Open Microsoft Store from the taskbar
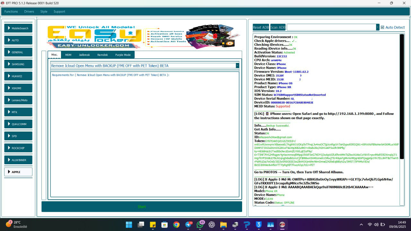Image resolution: width=411 pixels, height=231 pixels. pos(164,225)
